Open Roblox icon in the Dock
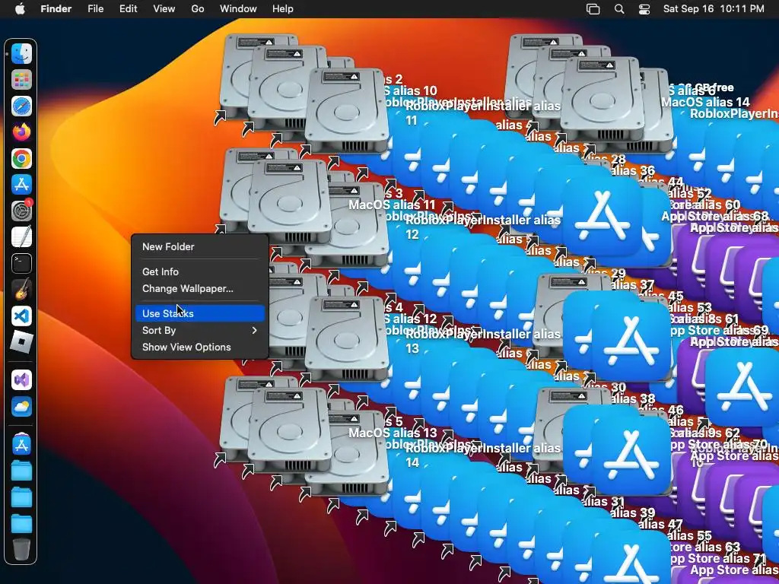Image resolution: width=779 pixels, height=584 pixels. (21, 342)
